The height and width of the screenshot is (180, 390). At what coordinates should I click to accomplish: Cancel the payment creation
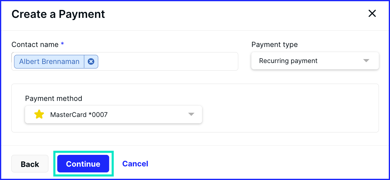coord(135,164)
